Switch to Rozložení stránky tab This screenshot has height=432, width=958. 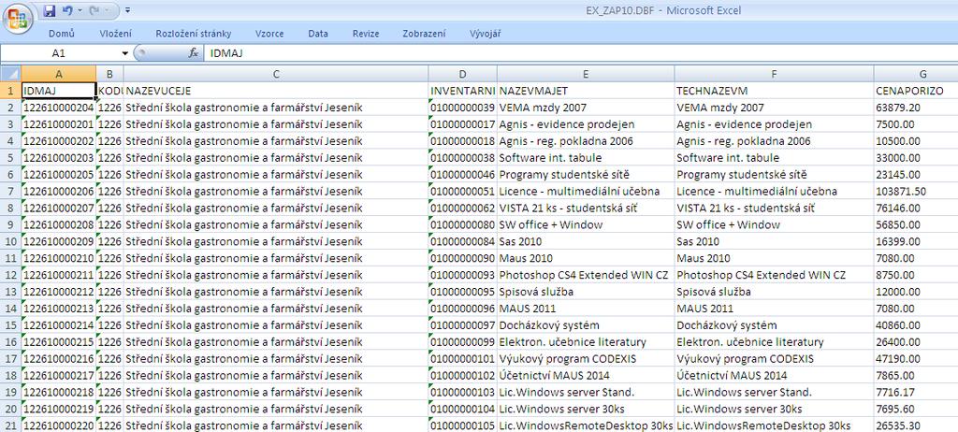coord(194,34)
